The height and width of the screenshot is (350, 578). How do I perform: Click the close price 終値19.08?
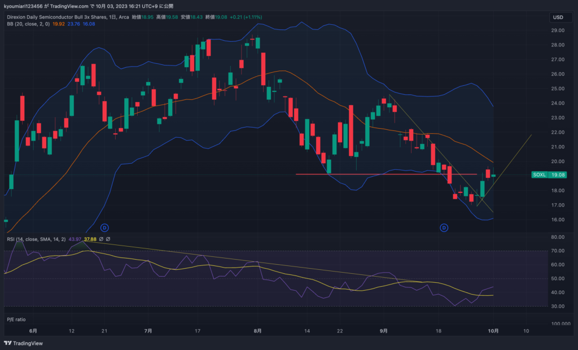[x=216, y=17]
